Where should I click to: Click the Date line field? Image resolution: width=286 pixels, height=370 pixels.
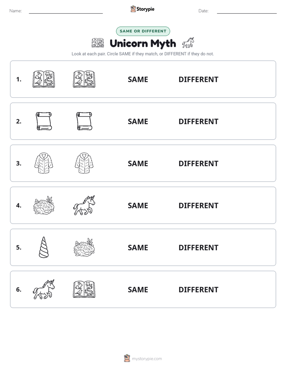pyautogui.click(x=247, y=11)
